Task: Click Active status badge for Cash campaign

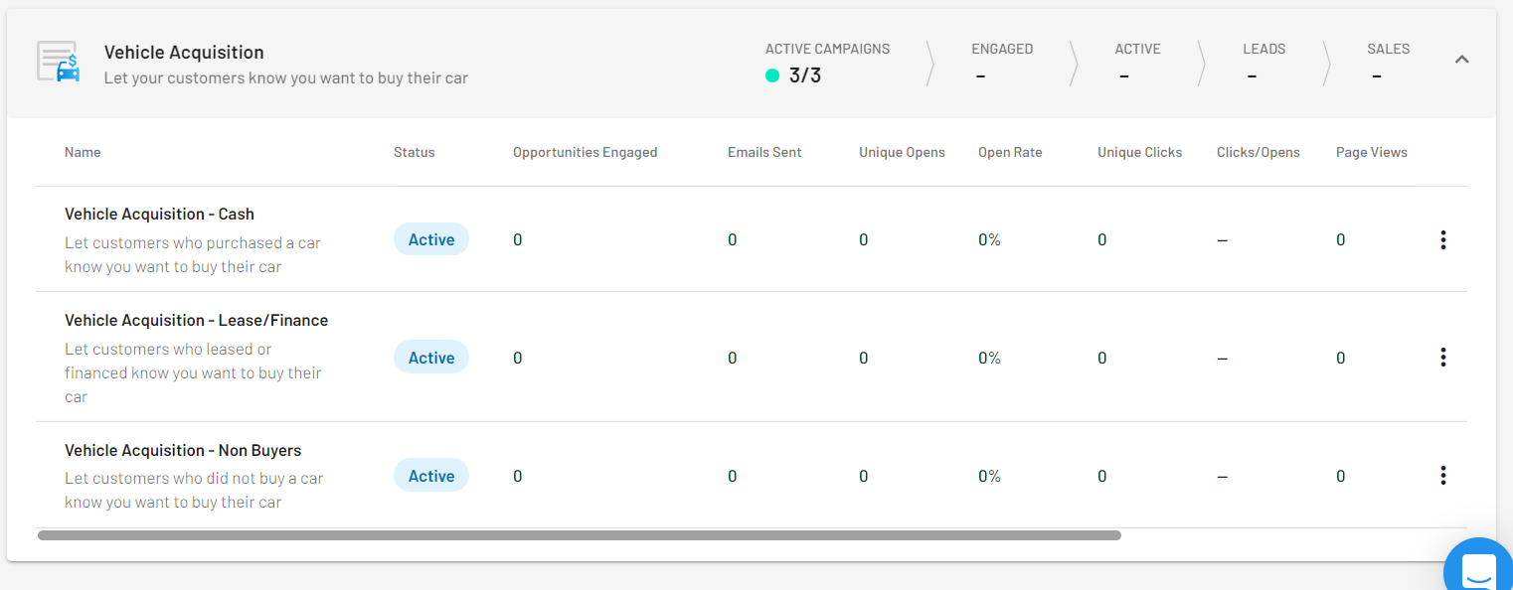Action: 431,239
